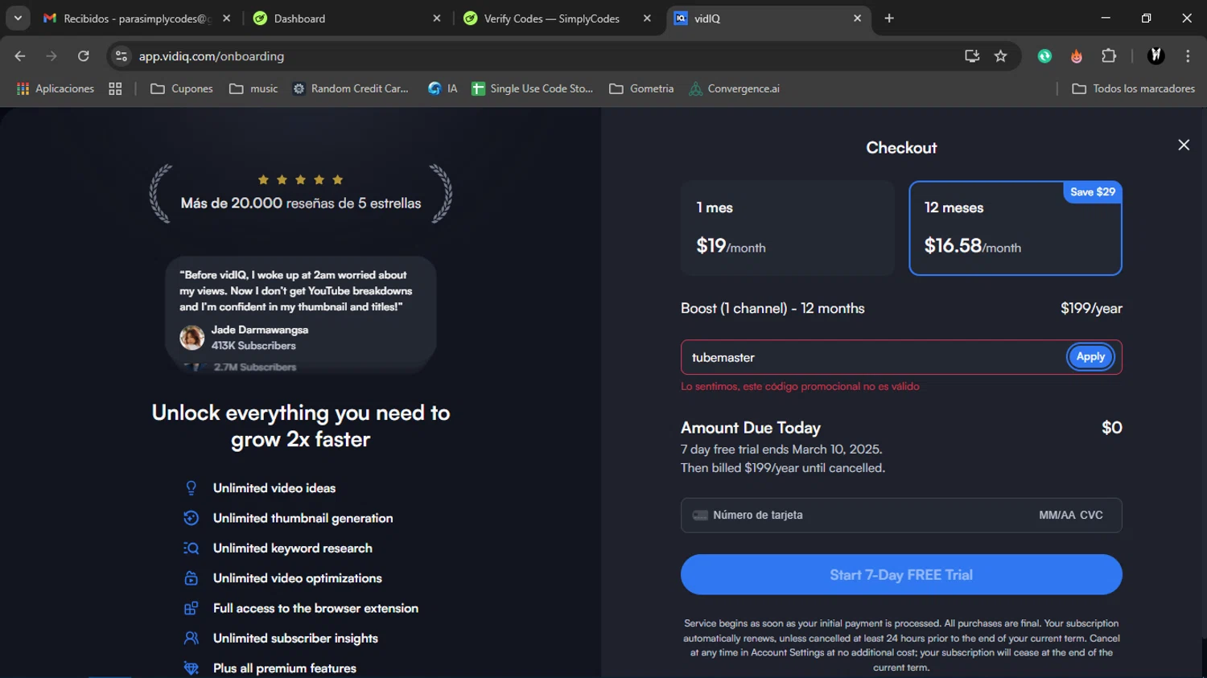The image size is (1207, 678).
Task: Open the flame extension icon
Action: [1077, 56]
